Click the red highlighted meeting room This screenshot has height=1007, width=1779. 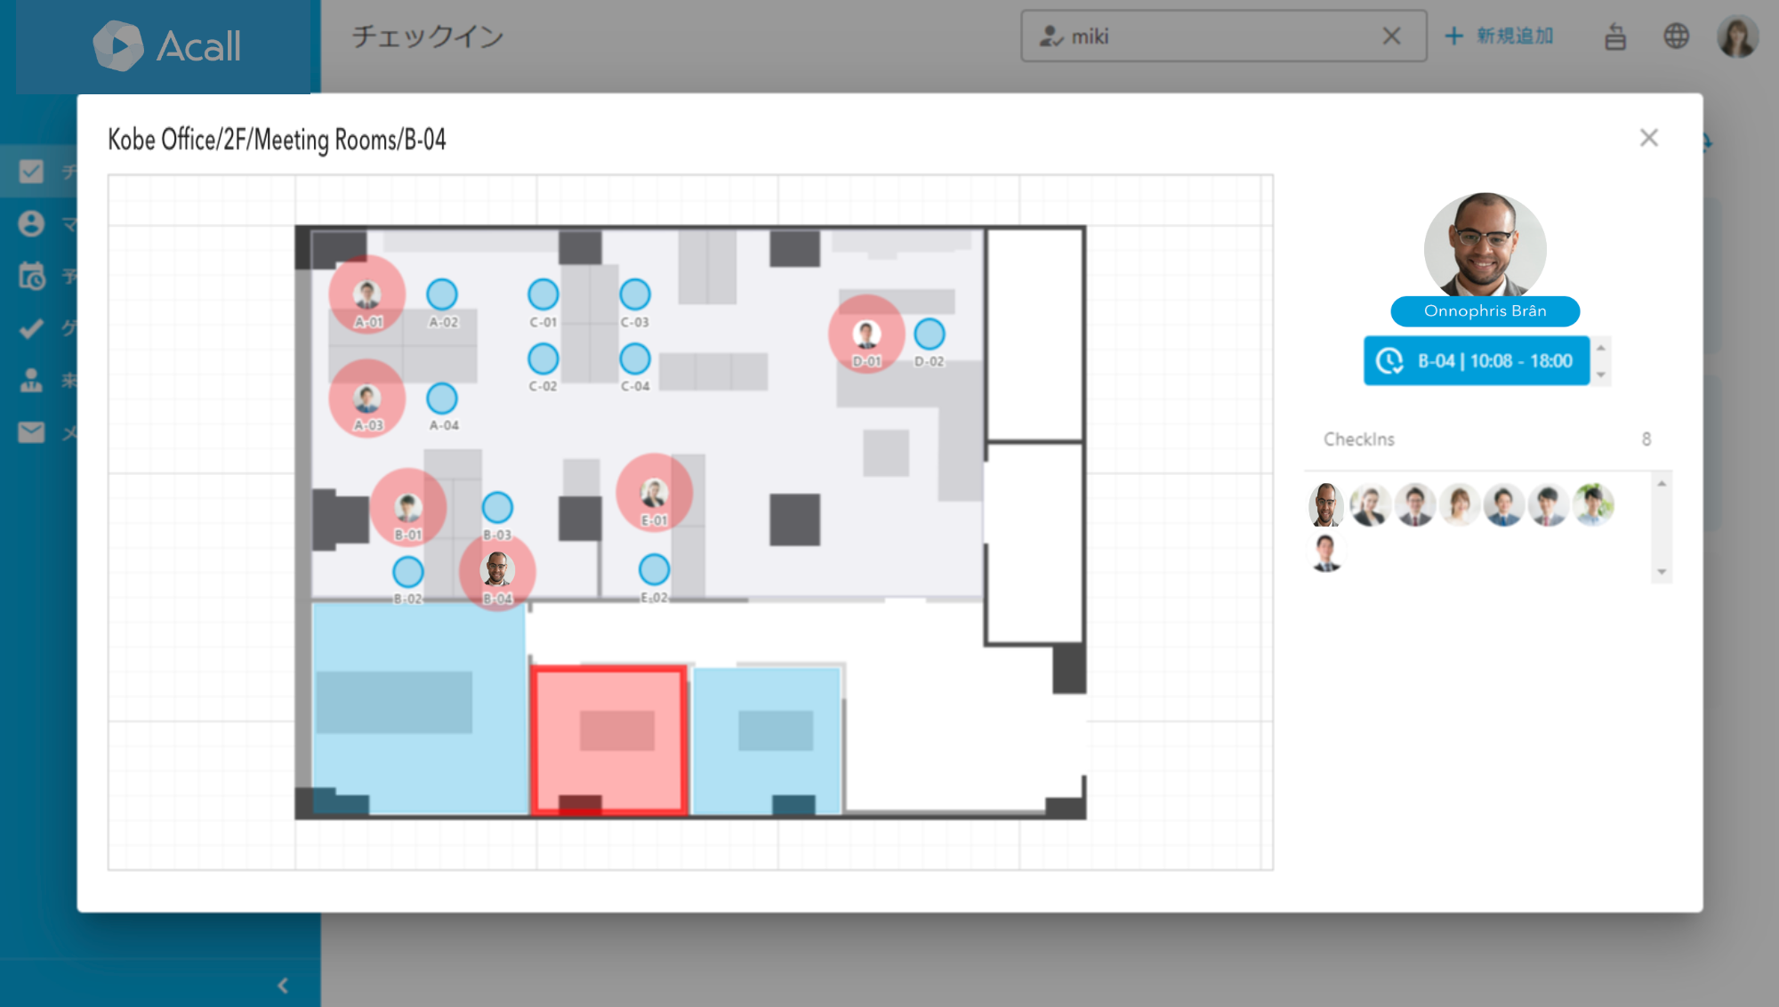coord(609,738)
